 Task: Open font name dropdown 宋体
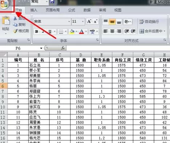pyautogui.click(x=69, y=22)
